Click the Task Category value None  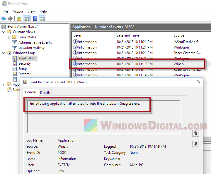click(134, 153)
